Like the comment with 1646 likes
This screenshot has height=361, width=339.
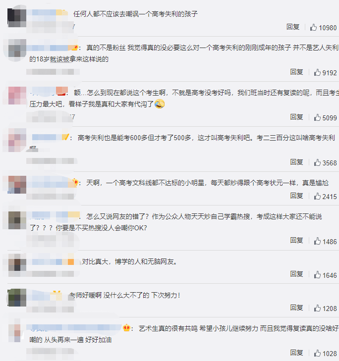coord(317,275)
